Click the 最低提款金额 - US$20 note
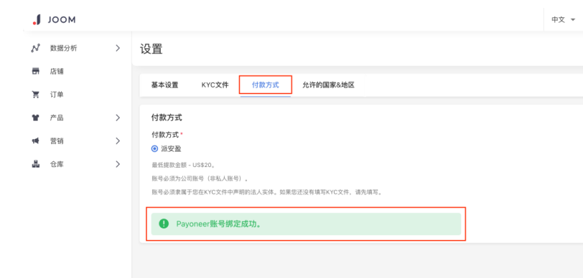Viewport: 583px width, 278px height. [183, 165]
